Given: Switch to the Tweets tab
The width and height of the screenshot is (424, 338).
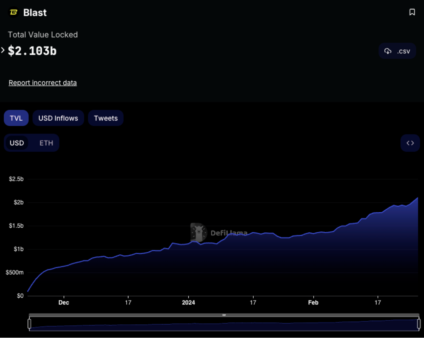Looking at the screenshot, I should pos(106,118).
